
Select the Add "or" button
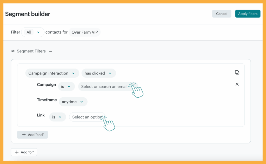(x=24, y=152)
